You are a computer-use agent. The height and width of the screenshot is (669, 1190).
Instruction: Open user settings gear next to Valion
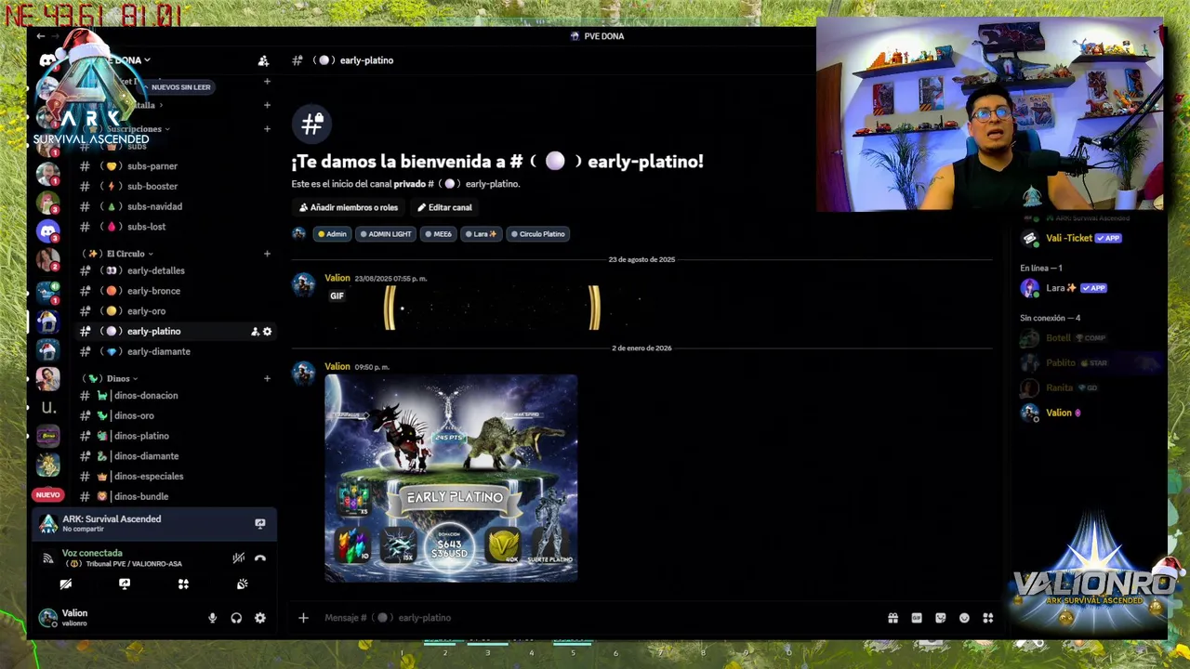point(260,618)
